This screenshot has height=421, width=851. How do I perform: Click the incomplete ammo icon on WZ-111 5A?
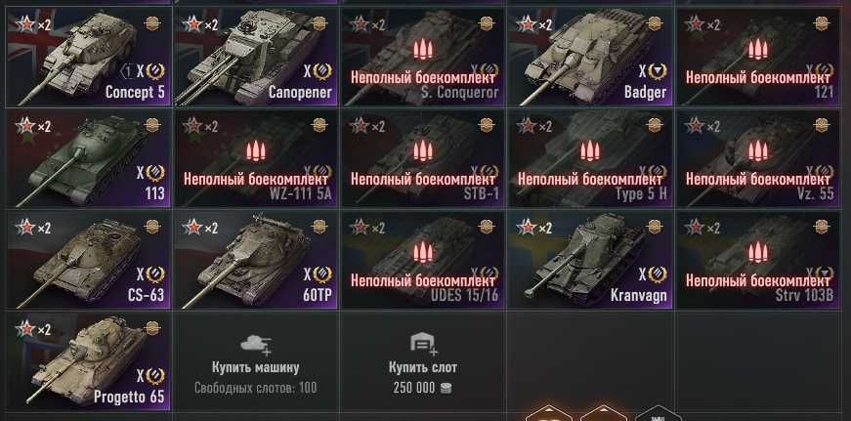tap(256, 151)
